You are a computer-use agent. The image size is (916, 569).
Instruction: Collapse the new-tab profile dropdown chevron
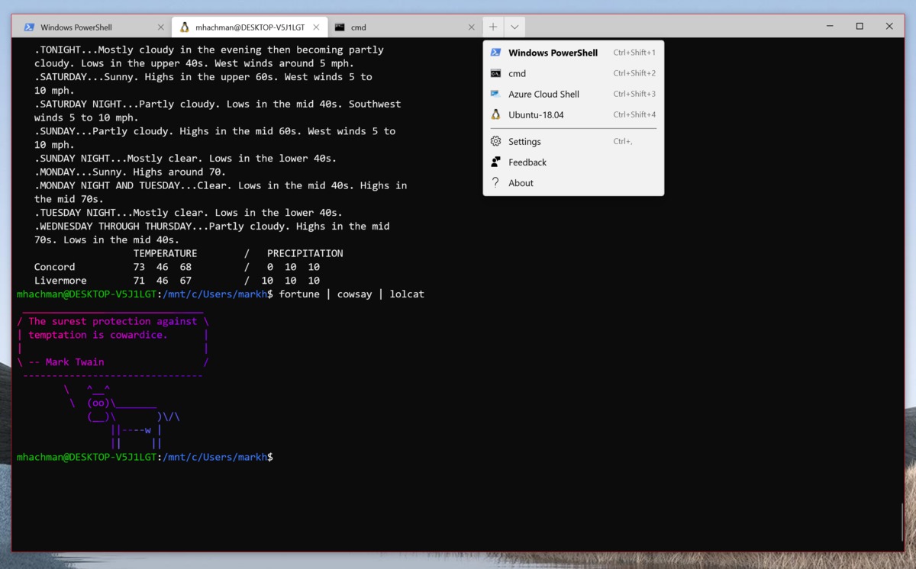514,27
